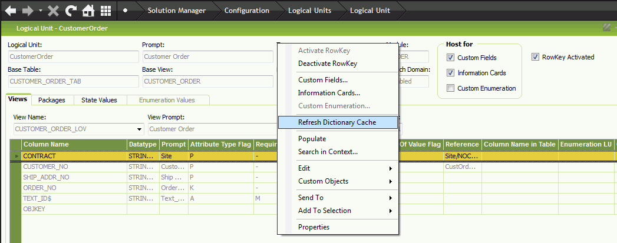
Task: Click the stop (X) icon in toolbar
Action: pos(53,11)
